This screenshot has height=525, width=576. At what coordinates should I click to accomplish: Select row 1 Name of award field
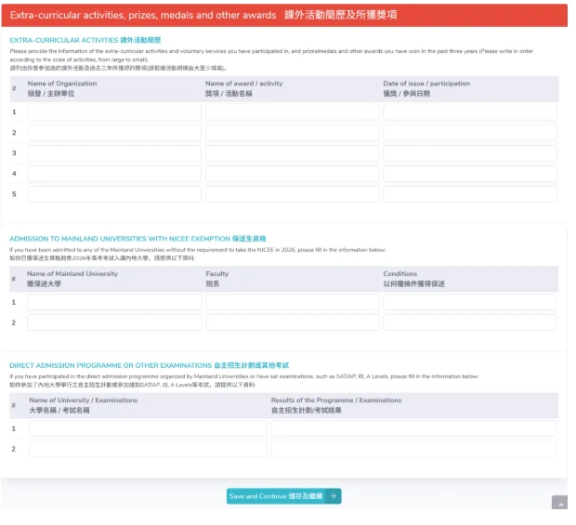[x=292, y=112]
